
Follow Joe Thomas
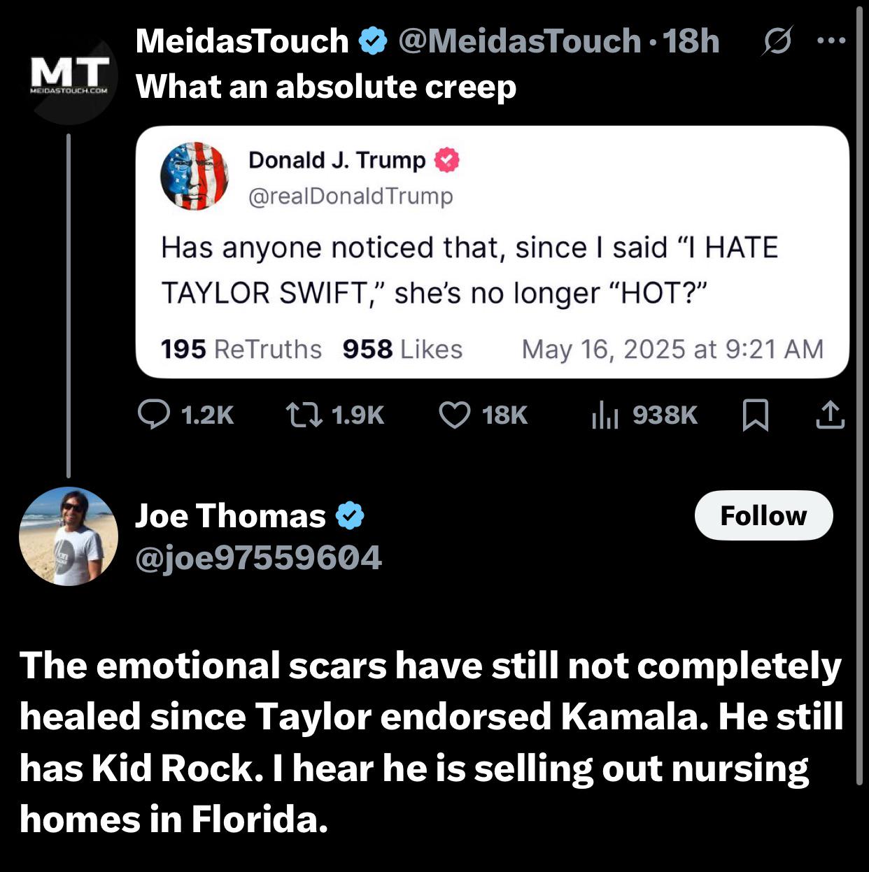coord(763,515)
